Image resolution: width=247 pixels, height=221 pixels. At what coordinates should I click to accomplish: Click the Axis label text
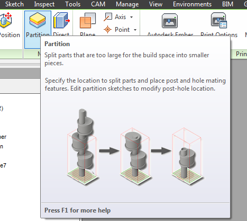(x=121, y=17)
